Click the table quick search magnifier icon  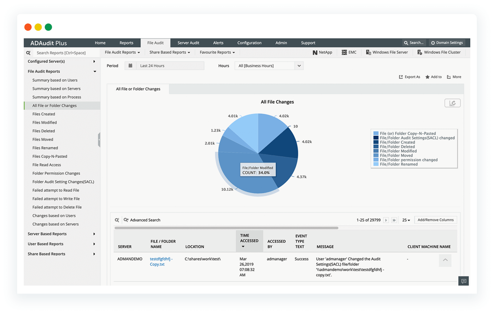117,220
